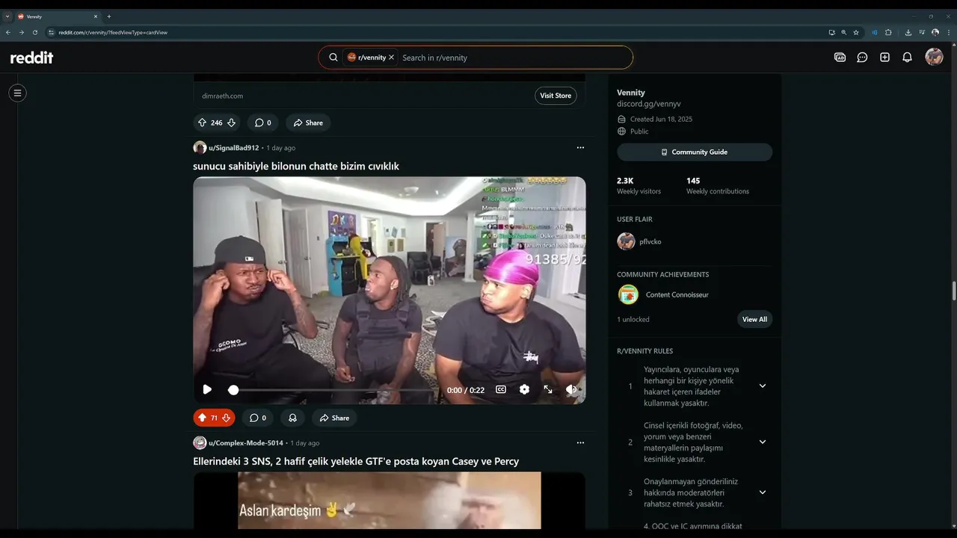Open options menu for SignalBad912's post
This screenshot has height=538, width=957.
(x=580, y=148)
